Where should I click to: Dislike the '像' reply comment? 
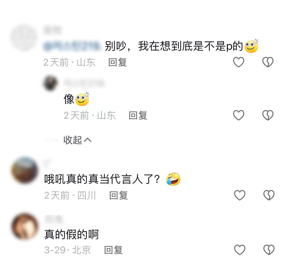click(268, 115)
